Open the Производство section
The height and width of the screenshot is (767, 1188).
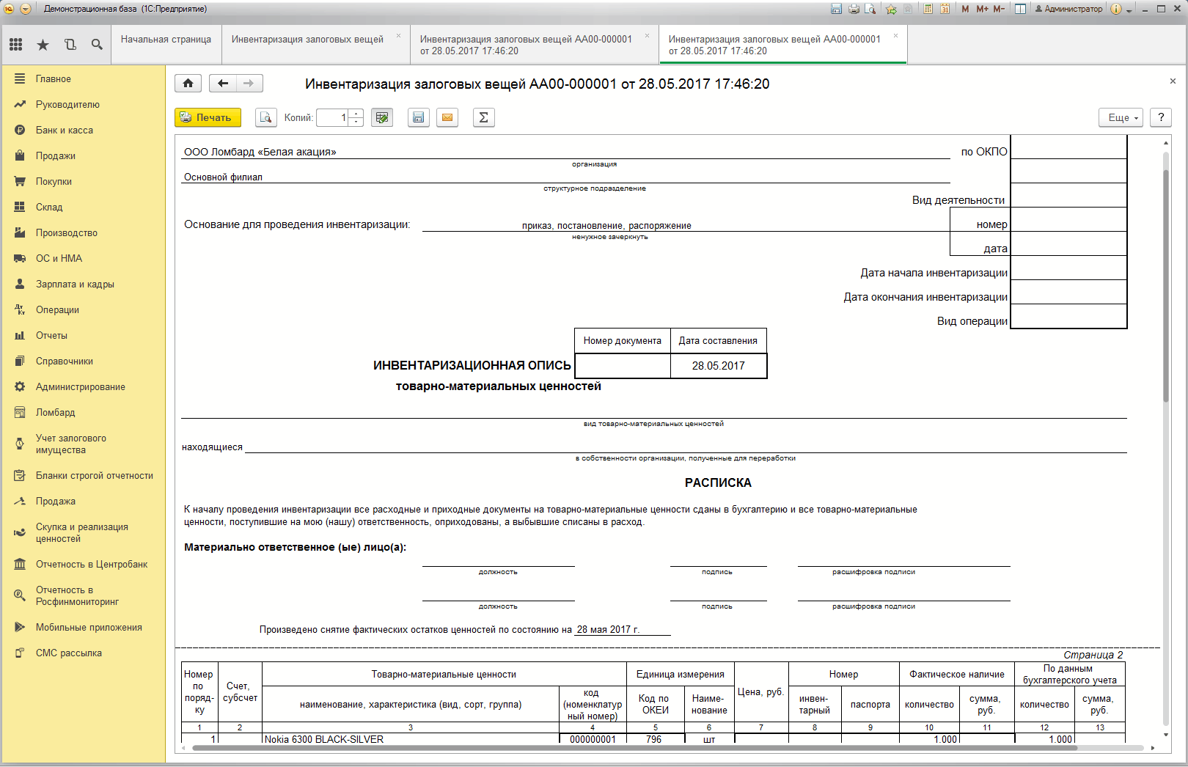(x=83, y=232)
